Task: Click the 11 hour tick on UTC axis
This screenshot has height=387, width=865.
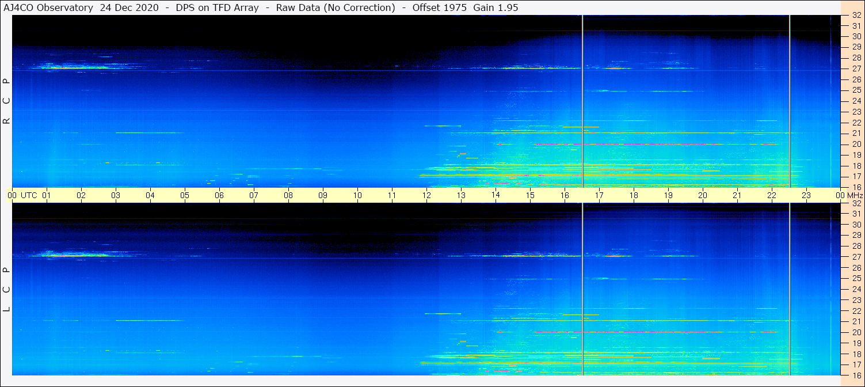Action: coord(392,195)
